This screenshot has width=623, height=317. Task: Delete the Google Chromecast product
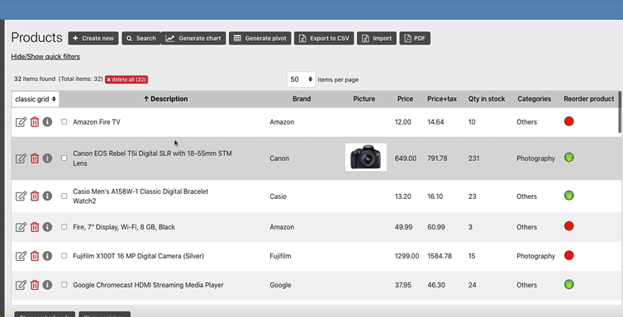pyautogui.click(x=35, y=285)
